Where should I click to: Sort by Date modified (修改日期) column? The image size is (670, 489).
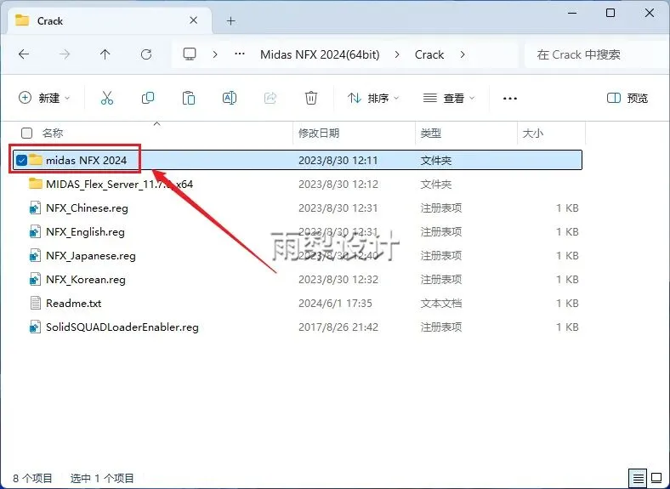pos(319,133)
